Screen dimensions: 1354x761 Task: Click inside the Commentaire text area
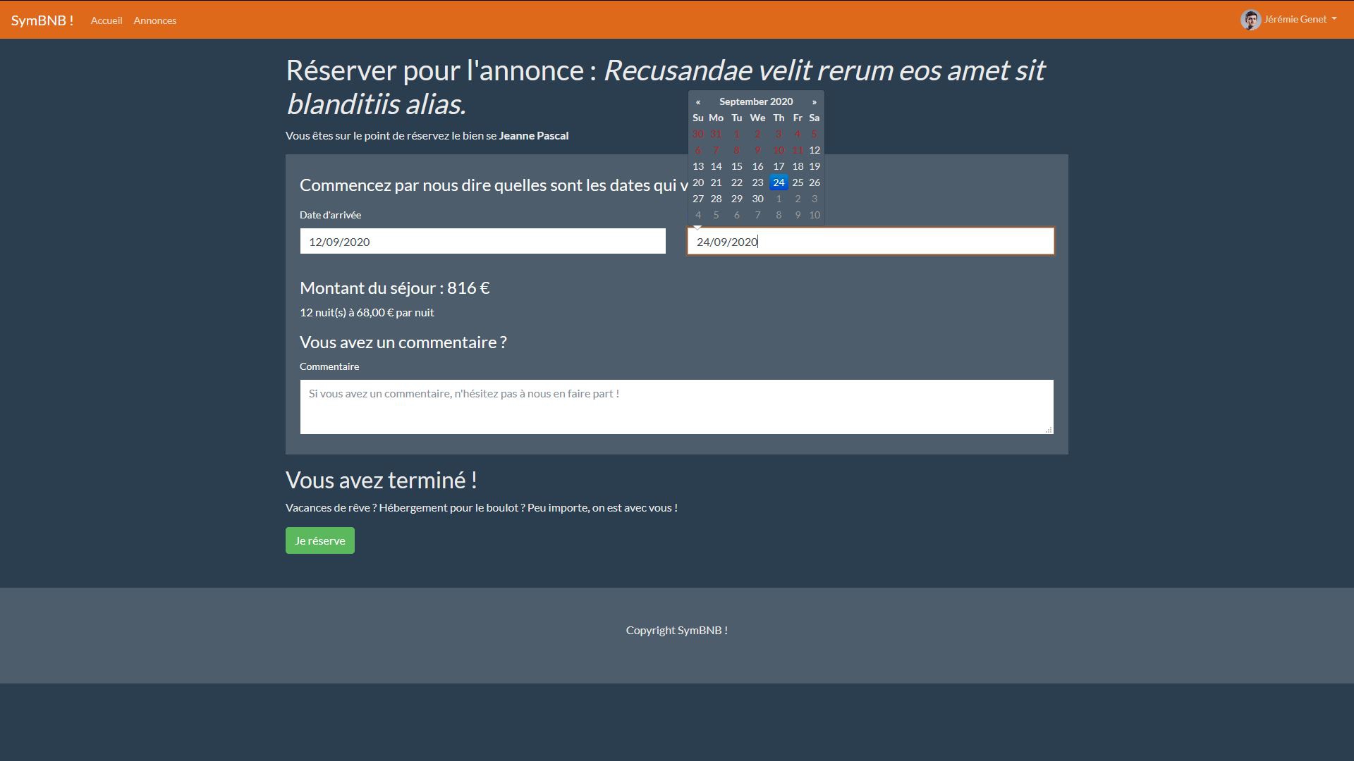(676, 407)
